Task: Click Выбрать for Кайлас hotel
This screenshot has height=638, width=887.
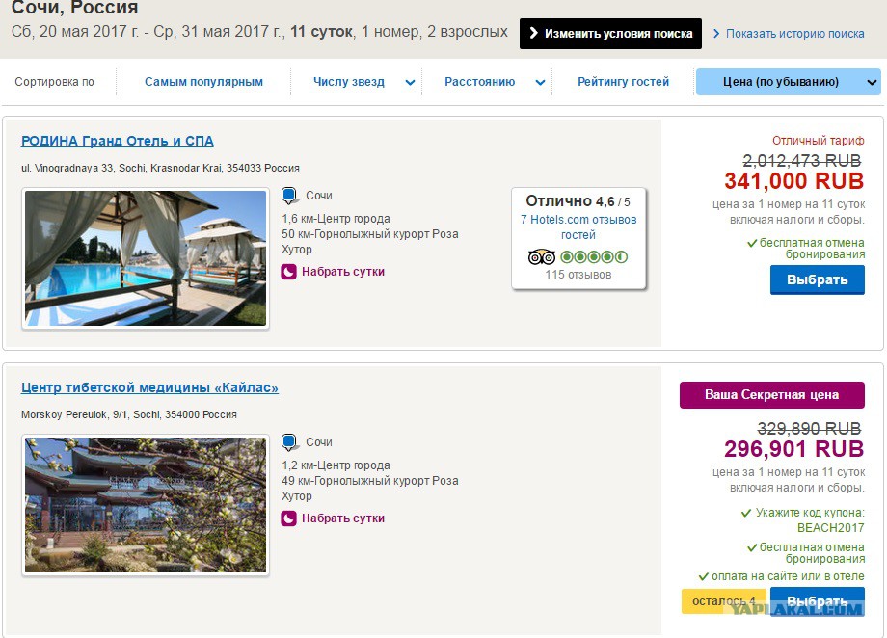Action: pos(817,601)
